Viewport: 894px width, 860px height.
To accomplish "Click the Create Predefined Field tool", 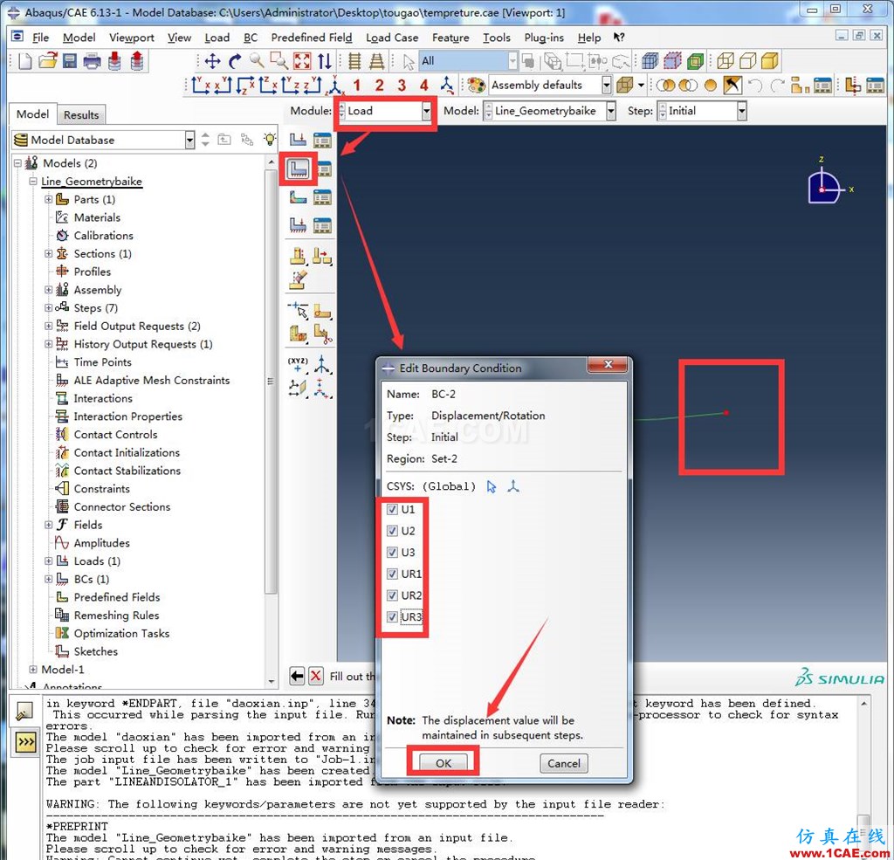I will coord(298,197).
